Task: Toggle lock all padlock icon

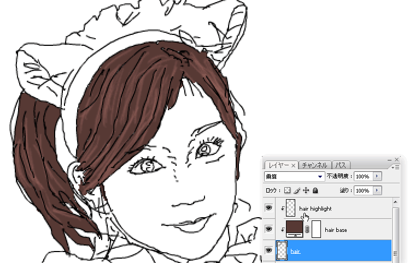Action: 315,190
